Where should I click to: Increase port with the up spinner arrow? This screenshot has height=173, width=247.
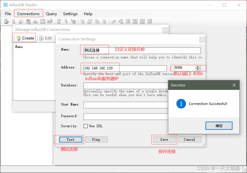coord(198,67)
